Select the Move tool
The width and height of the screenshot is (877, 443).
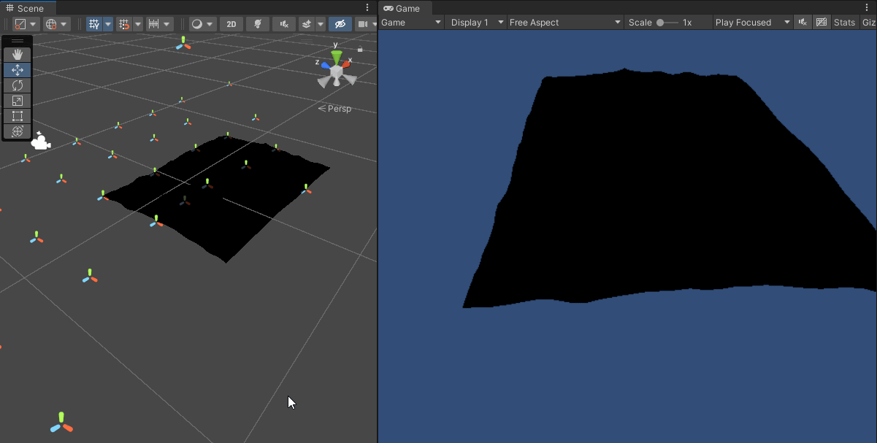[x=17, y=70]
